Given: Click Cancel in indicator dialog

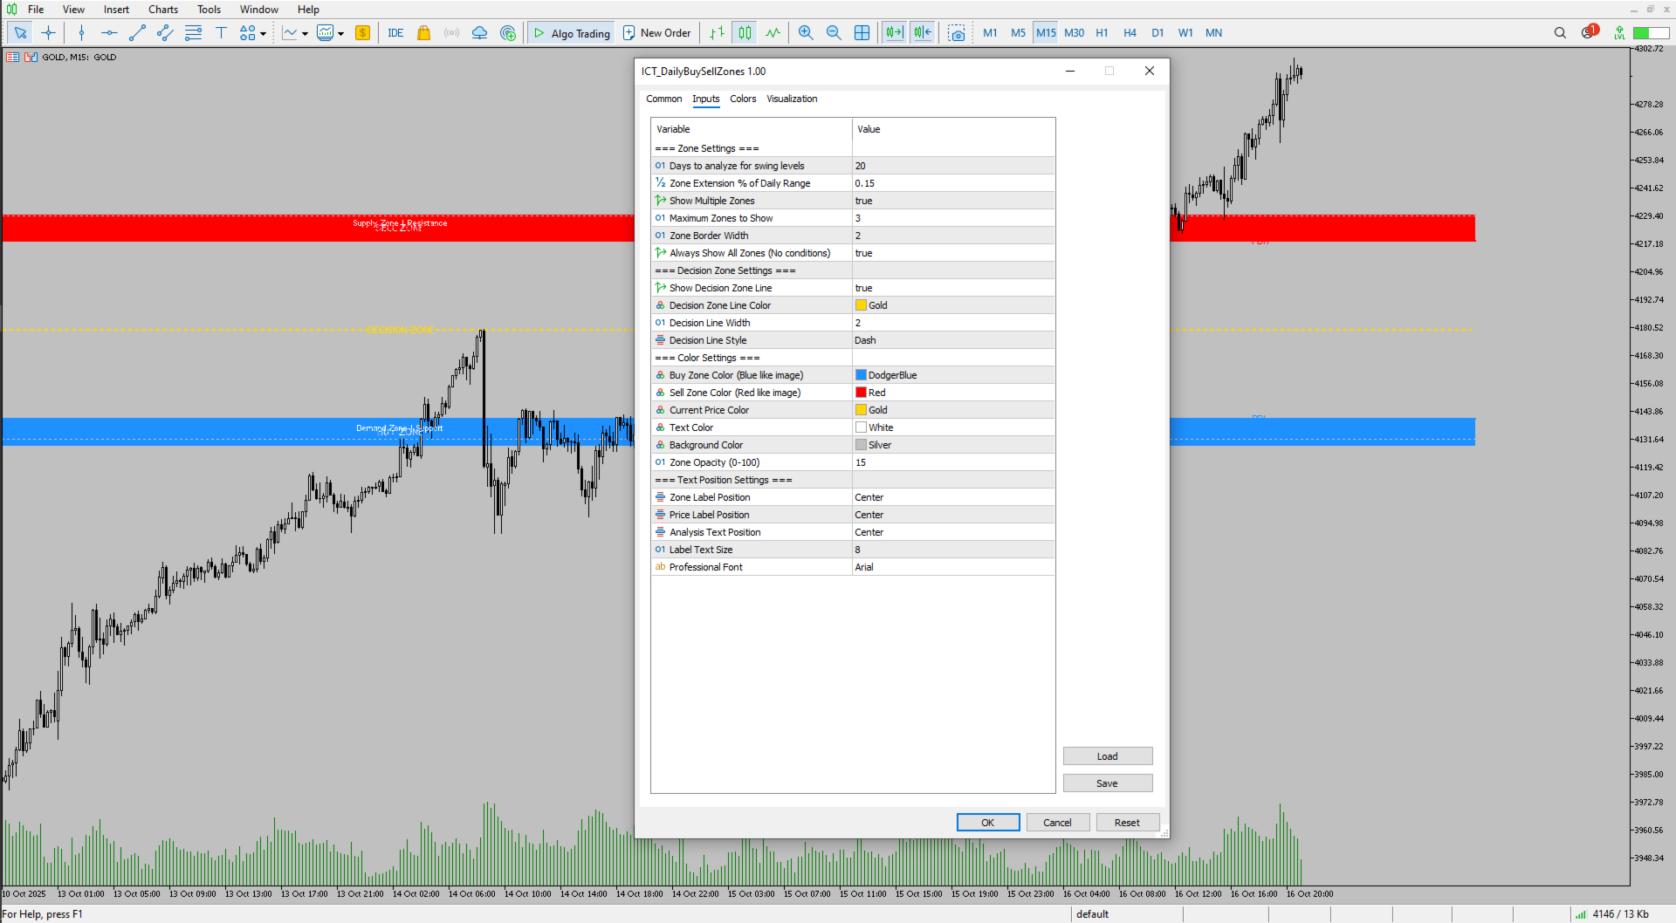Looking at the screenshot, I should [x=1057, y=823].
